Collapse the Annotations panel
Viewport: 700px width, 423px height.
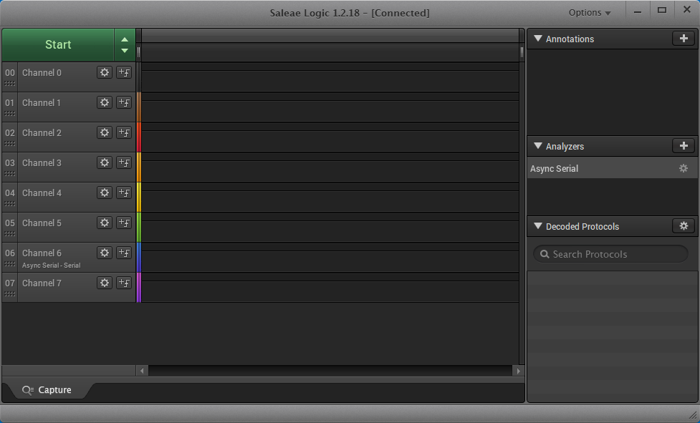[538, 39]
